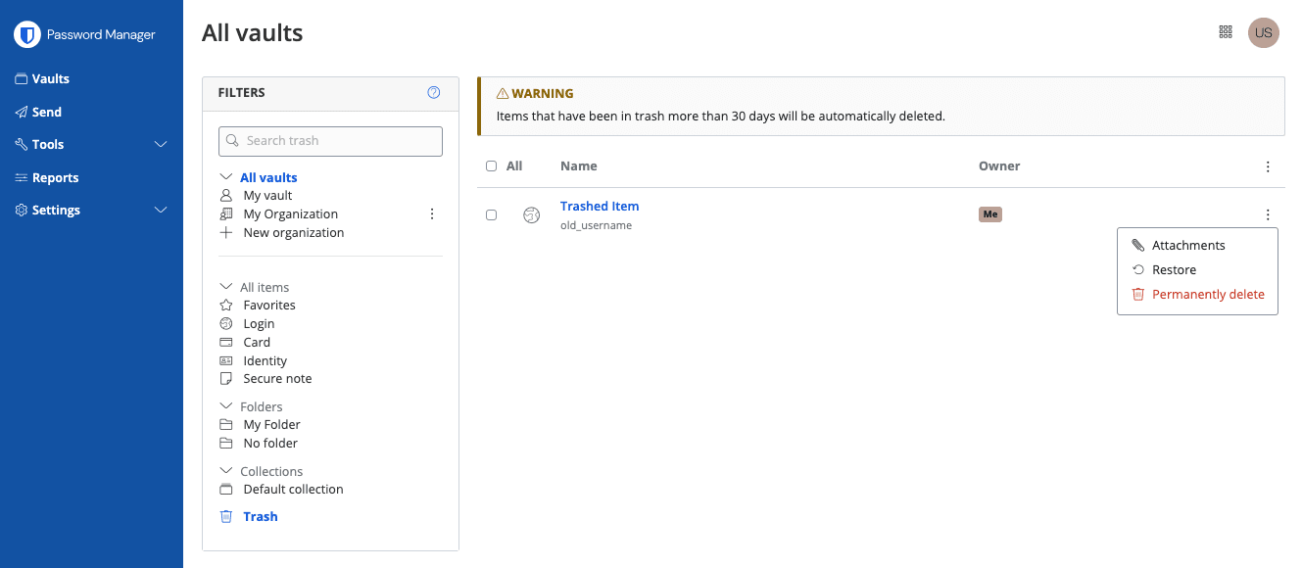Image resolution: width=1302 pixels, height=568 pixels.
Task: Choose Restore from the context menu
Action: (1197, 269)
